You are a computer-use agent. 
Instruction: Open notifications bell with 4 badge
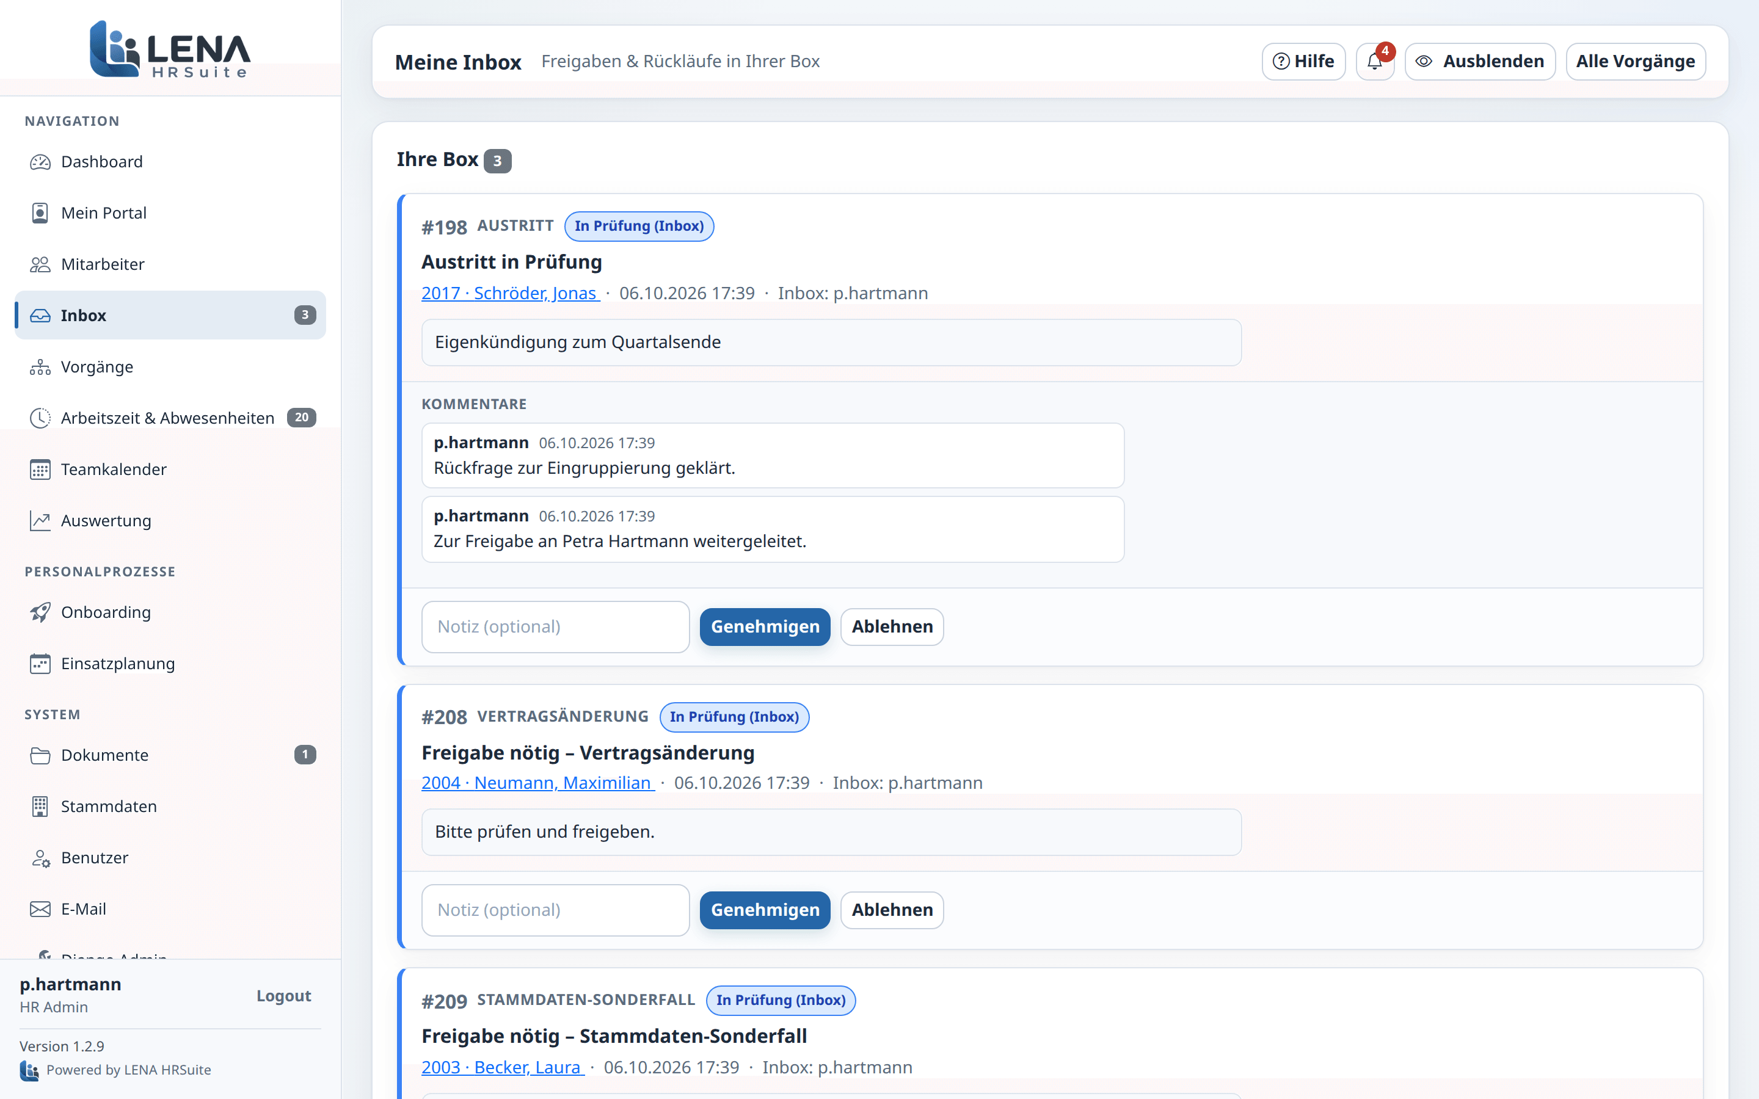pyautogui.click(x=1374, y=61)
